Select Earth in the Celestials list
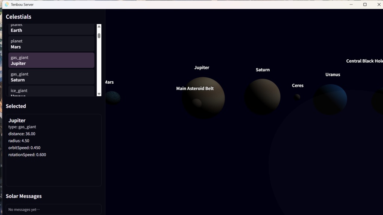Viewport: 383px width, 215px height. pyautogui.click(x=51, y=29)
